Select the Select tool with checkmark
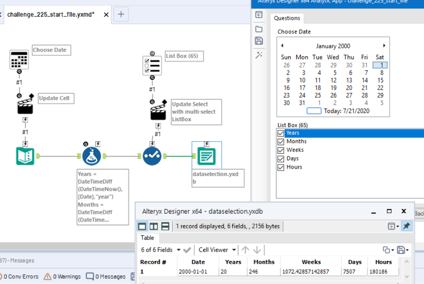Viewport: 424px width, 284px height. tap(152, 156)
